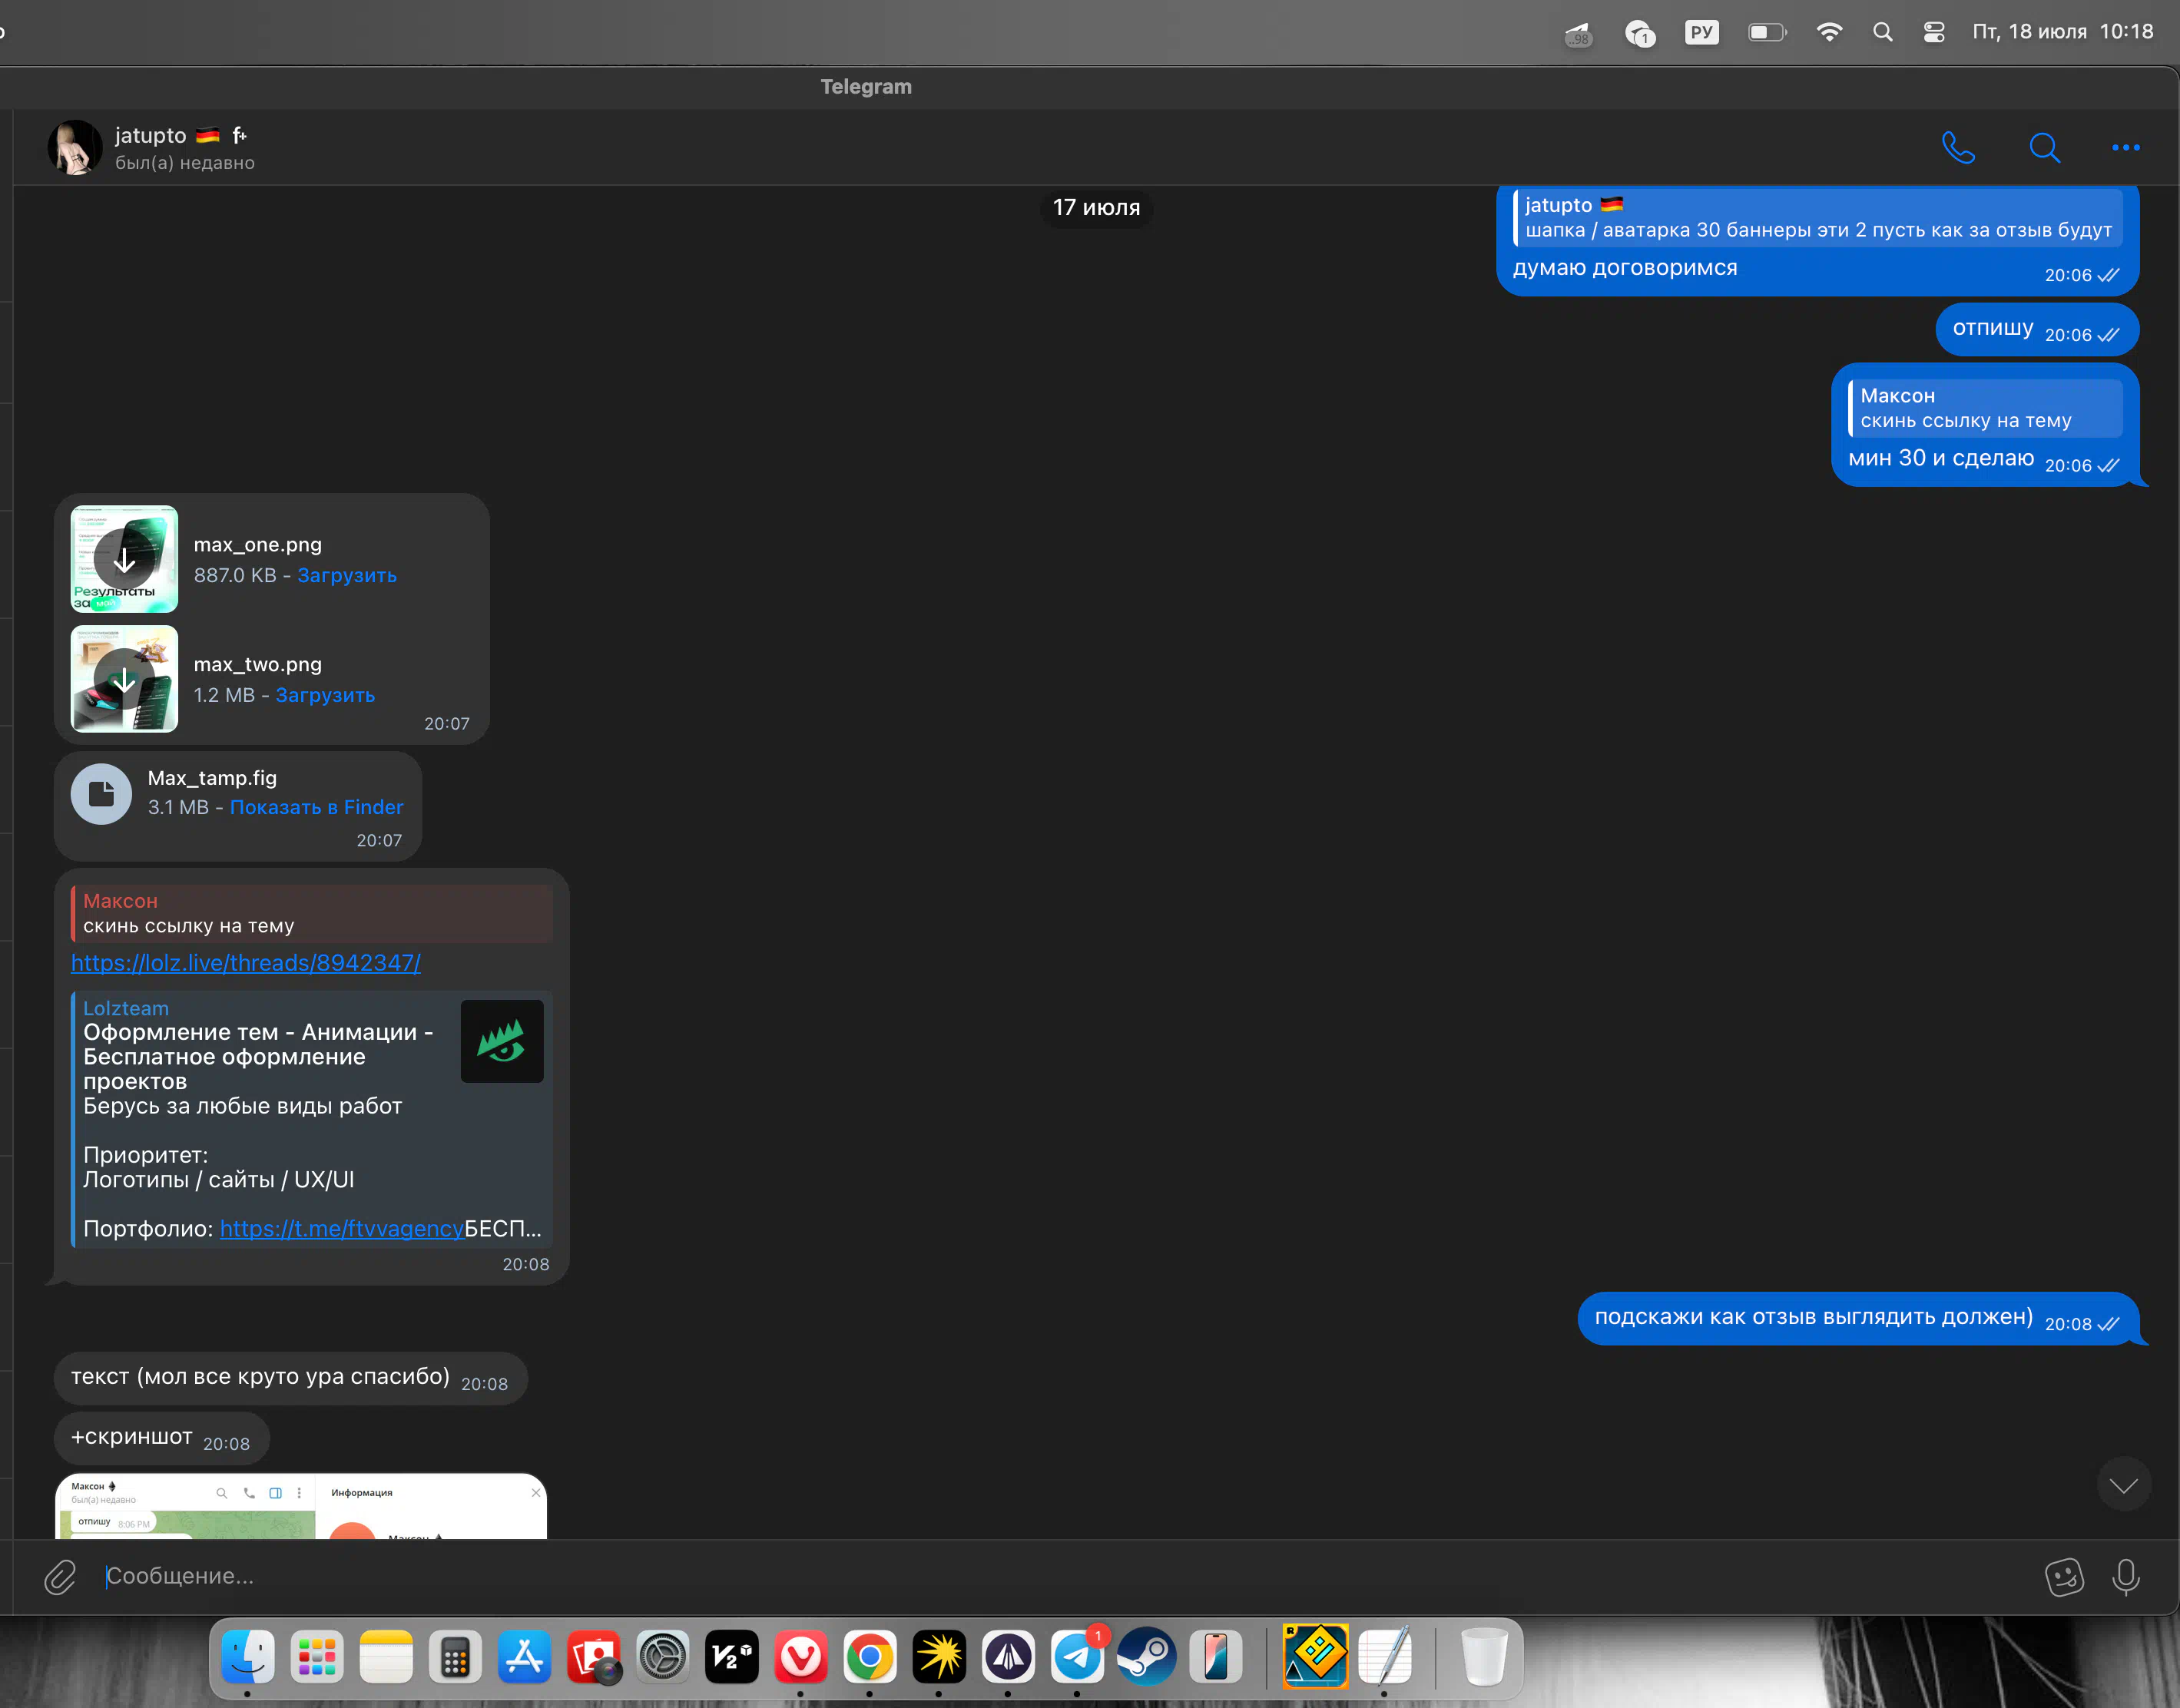Image resolution: width=2180 pixels, height=1708 pixels.
Task: Download max_two.png via Загрузить
Action: pyautogui.click(x=325, y=695)
